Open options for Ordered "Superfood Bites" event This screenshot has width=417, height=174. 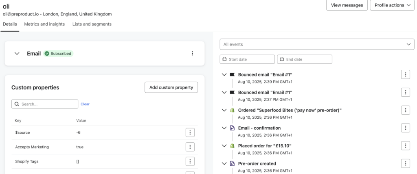(405, 110)
